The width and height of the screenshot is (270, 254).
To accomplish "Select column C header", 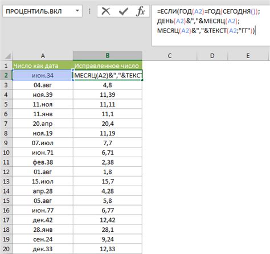I will pos(170,56).
